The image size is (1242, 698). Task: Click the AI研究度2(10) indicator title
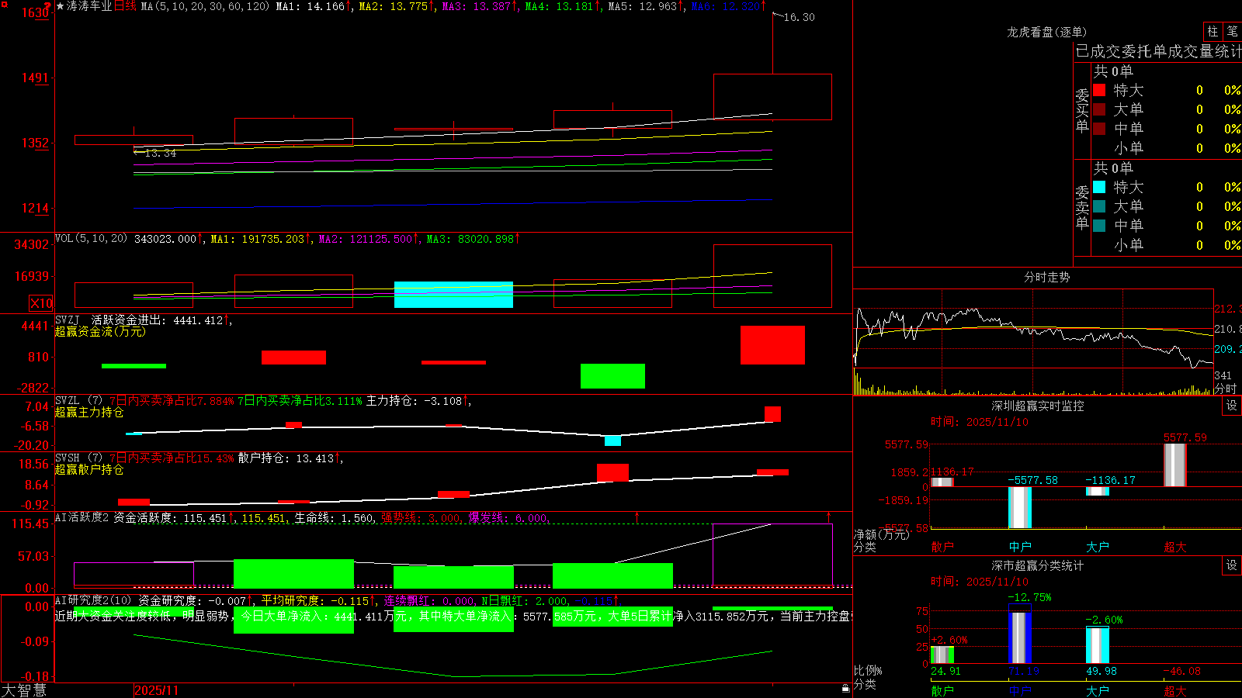93,600
